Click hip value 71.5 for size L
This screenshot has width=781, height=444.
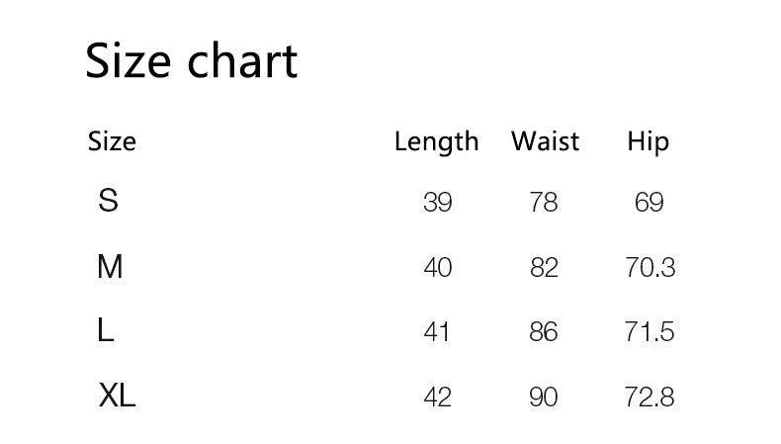tap(650, 332)
